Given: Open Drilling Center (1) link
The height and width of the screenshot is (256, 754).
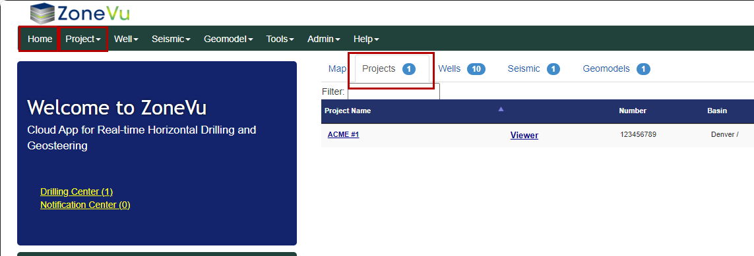Looking at the screenshot, I should point(77,192).
